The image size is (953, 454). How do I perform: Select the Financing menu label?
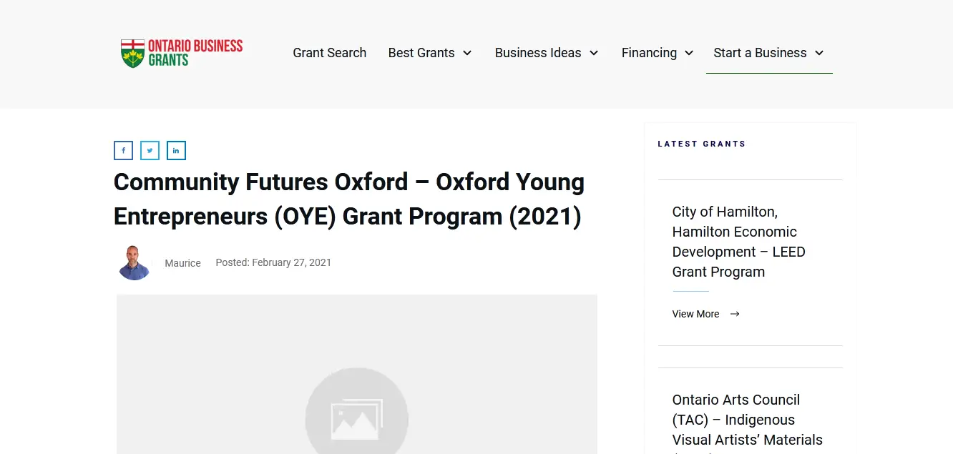tap(649, 53)
